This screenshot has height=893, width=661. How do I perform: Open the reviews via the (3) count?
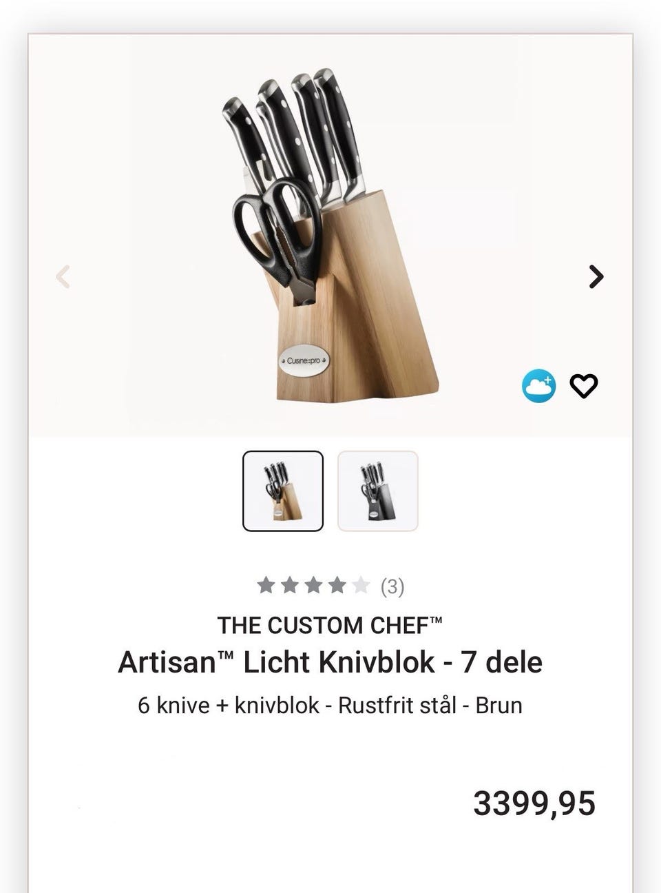click(392, 586)
